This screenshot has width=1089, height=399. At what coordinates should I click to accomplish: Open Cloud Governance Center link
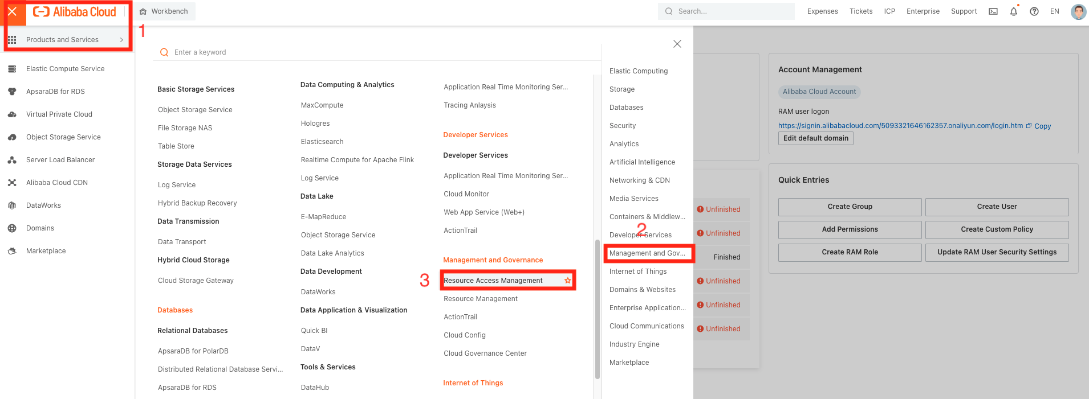tap(485, 353)
